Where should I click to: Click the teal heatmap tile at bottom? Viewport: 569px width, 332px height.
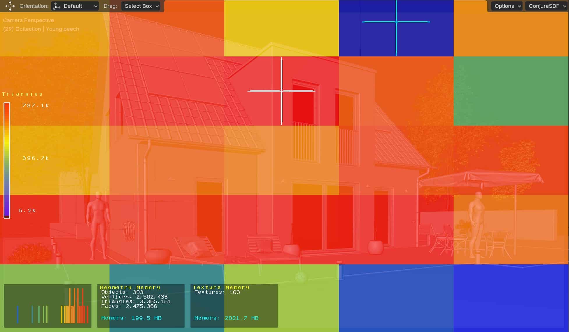click(x=167, y=273)
